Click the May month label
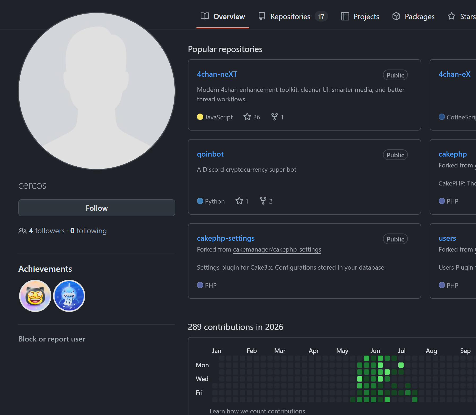Image resolution: width=476 pixels, height=415 pixels. pos(342,351)
